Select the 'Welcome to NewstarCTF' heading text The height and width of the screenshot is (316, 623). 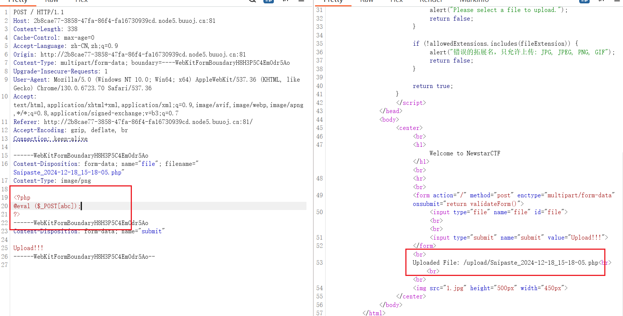tap(465, 154)
